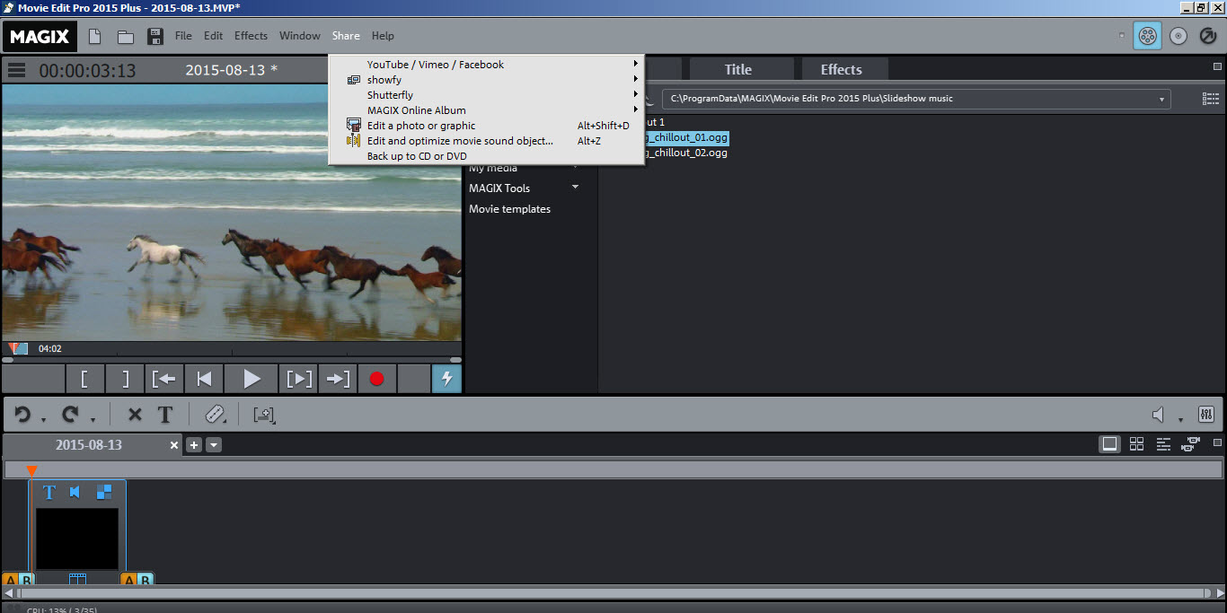
Task: Undo the last action
Action: [22, 415]
